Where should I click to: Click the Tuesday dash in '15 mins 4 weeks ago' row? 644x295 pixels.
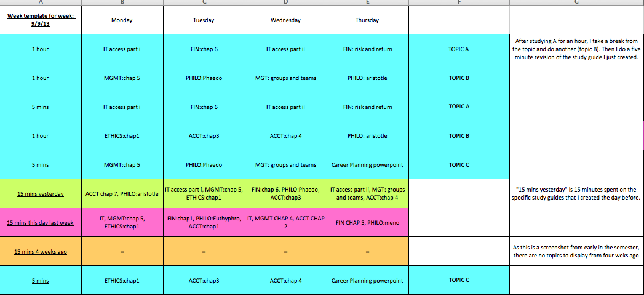point(204,251)
